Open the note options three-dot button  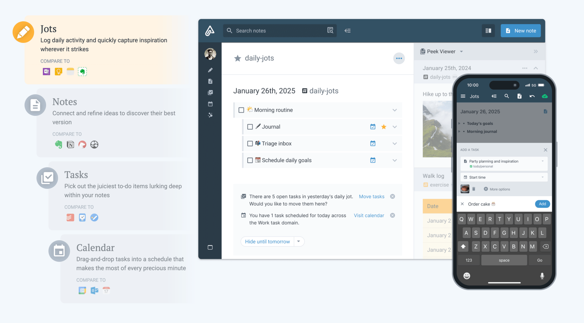[x=399, y=58]
